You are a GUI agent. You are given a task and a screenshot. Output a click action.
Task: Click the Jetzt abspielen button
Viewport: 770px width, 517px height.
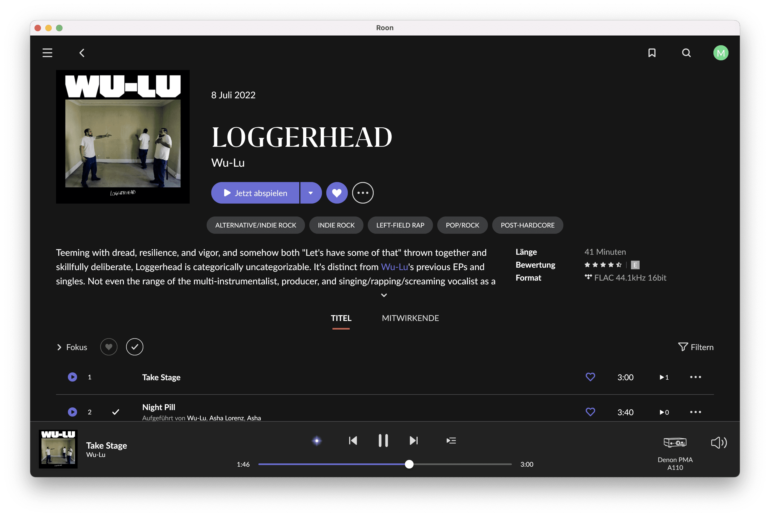point(255,193)
